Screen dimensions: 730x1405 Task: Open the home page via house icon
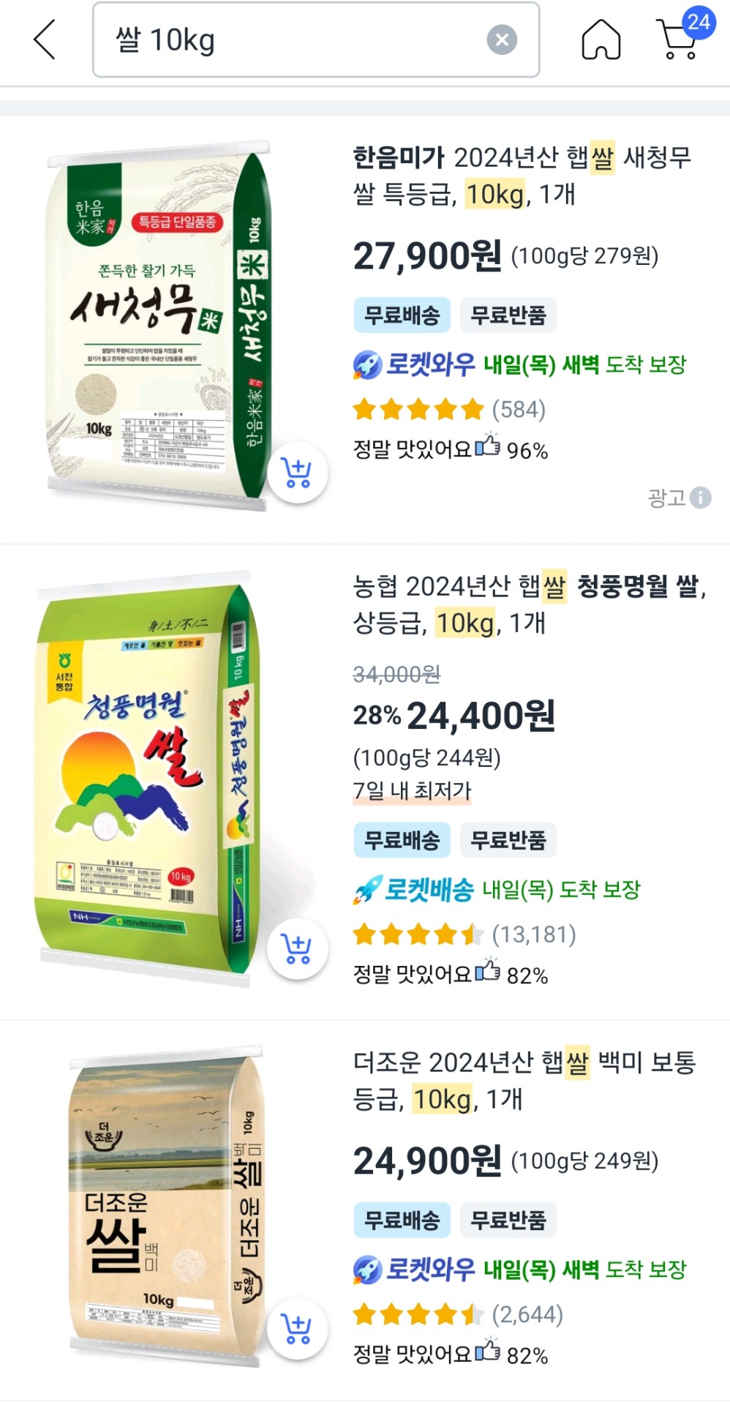601,40
